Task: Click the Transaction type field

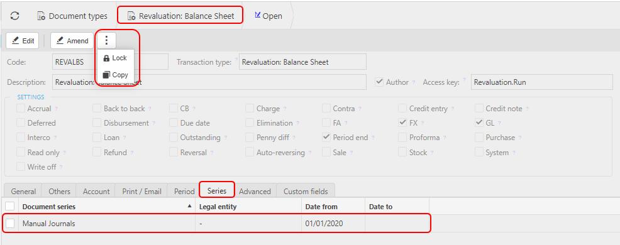Action: click(302, 62)
